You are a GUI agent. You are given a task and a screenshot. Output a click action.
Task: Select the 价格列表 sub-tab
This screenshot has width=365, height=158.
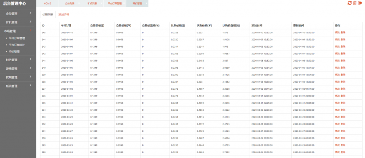coord(48,14)
